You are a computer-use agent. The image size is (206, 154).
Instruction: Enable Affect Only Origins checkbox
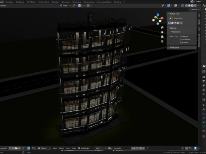(181, 36)
